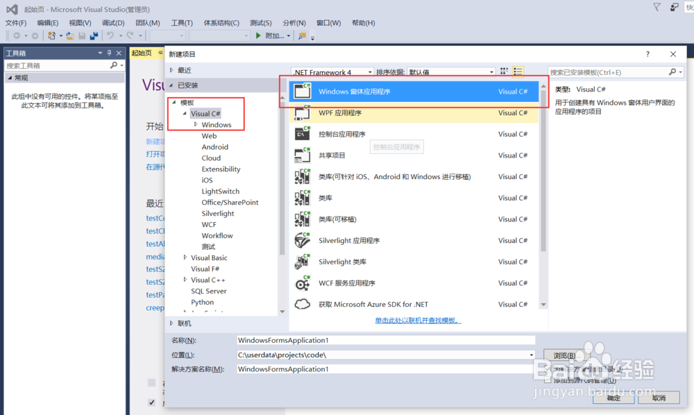Click the dialog help question mark
694x415 pixels.
click(648, 54)
